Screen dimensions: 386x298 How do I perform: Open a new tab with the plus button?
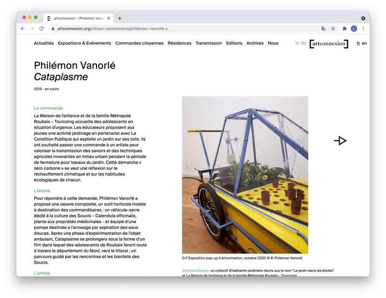pos(120,18)
